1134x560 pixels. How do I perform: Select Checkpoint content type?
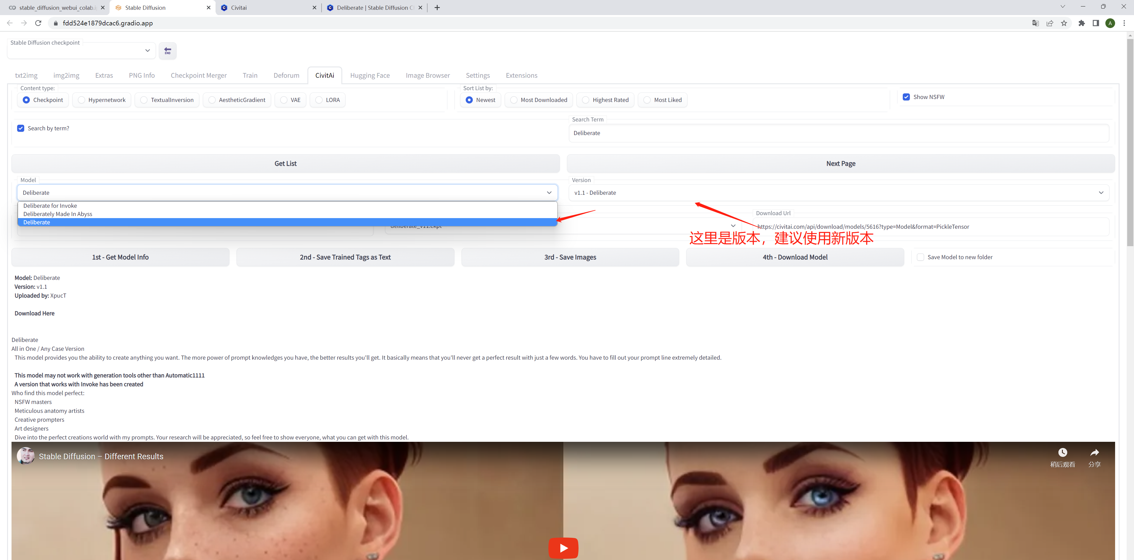coord(43,100)
